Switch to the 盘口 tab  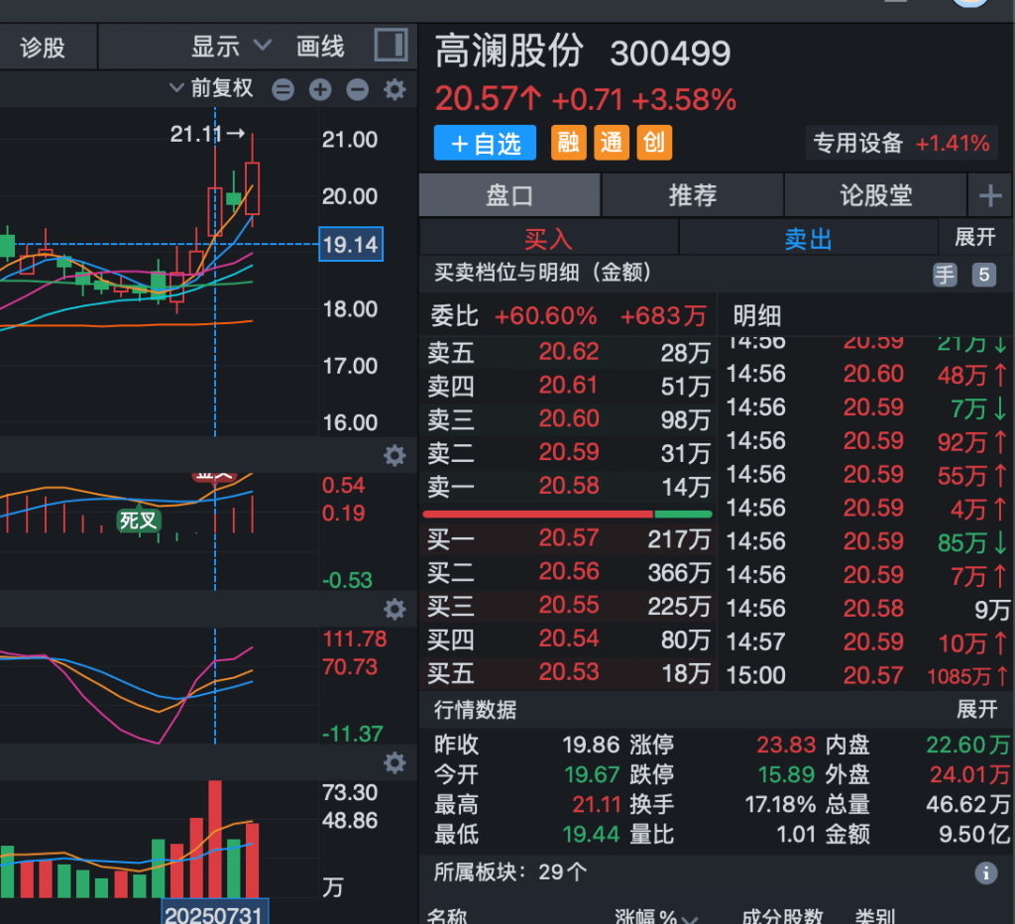(509, 195)
